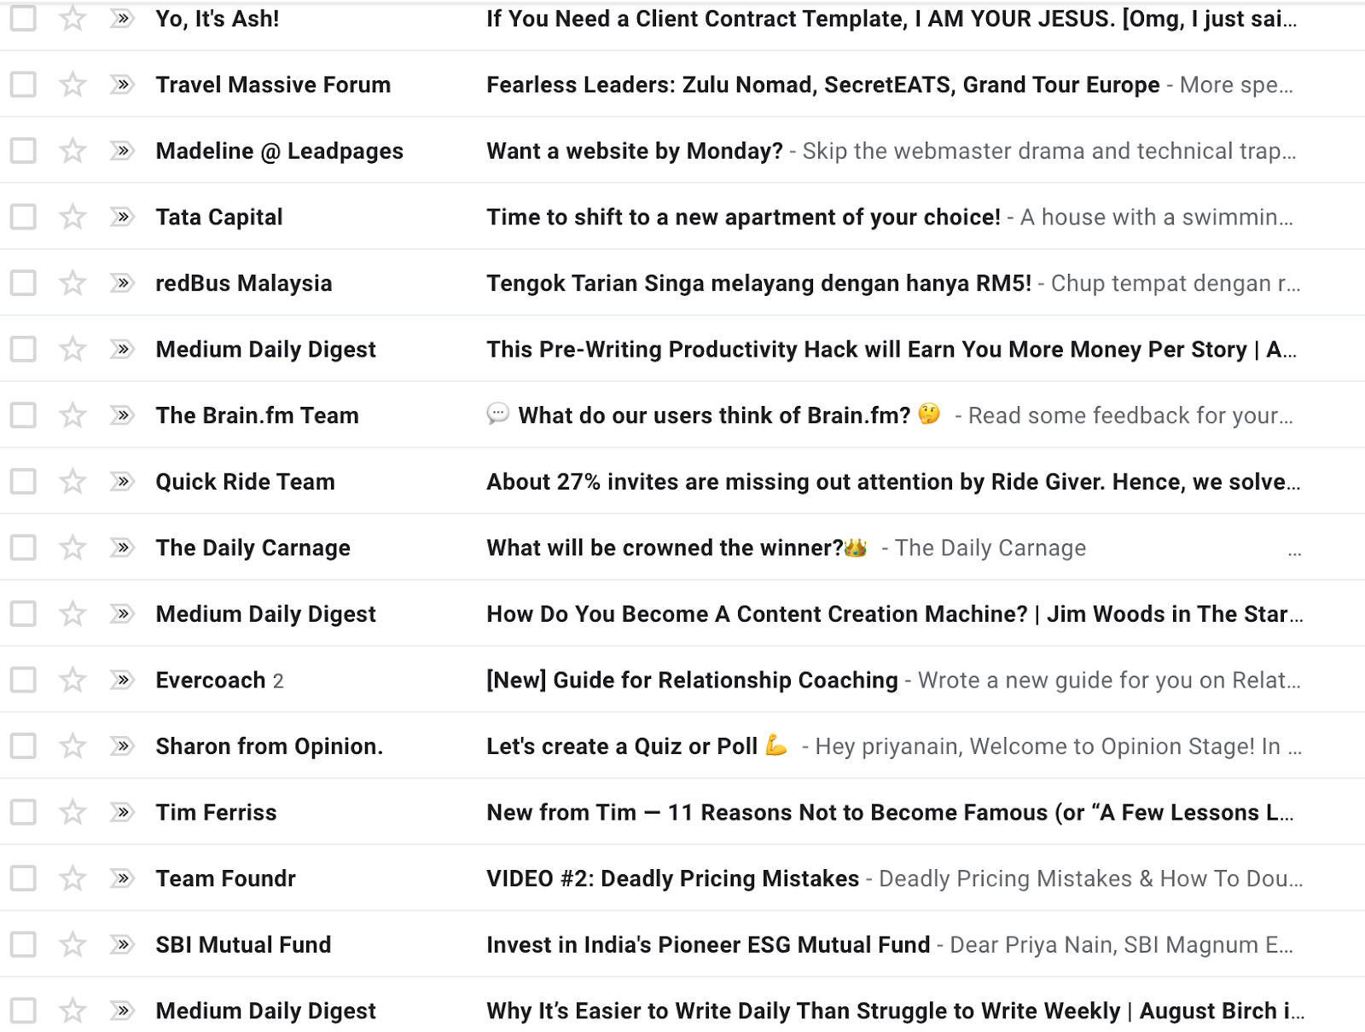
Task: Star the Quick Ride Team email
Action: [73, 481]
